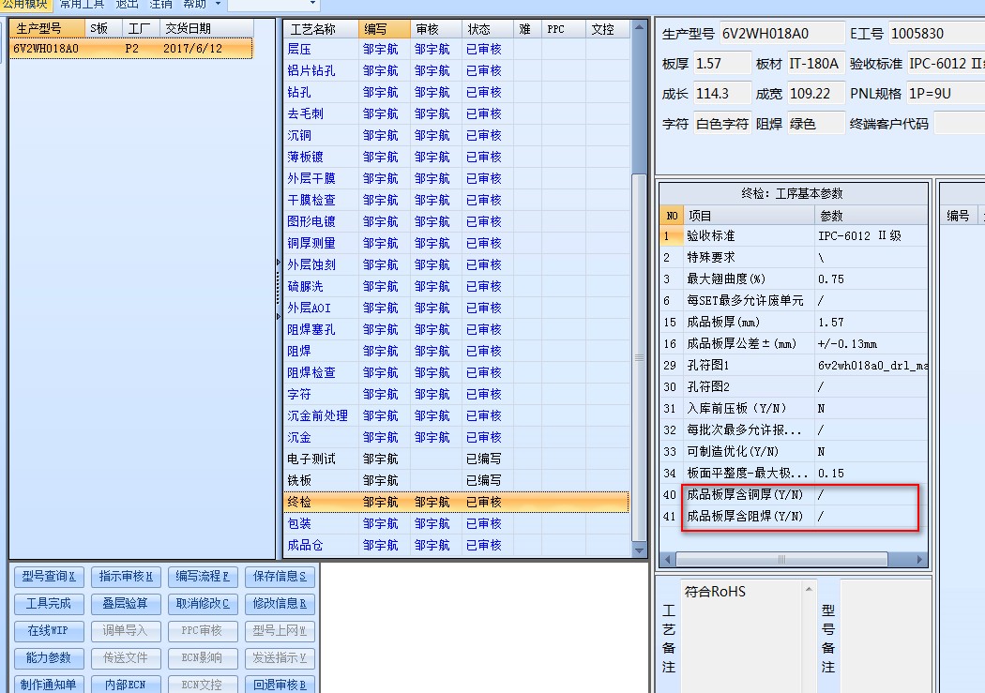Sort by the 生产型号 column header
The image size is (985, 693).
pos(47,28)
